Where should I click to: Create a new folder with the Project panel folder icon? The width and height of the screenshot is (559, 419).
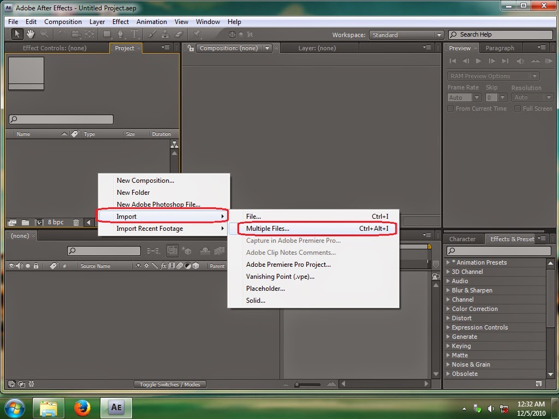25,223
